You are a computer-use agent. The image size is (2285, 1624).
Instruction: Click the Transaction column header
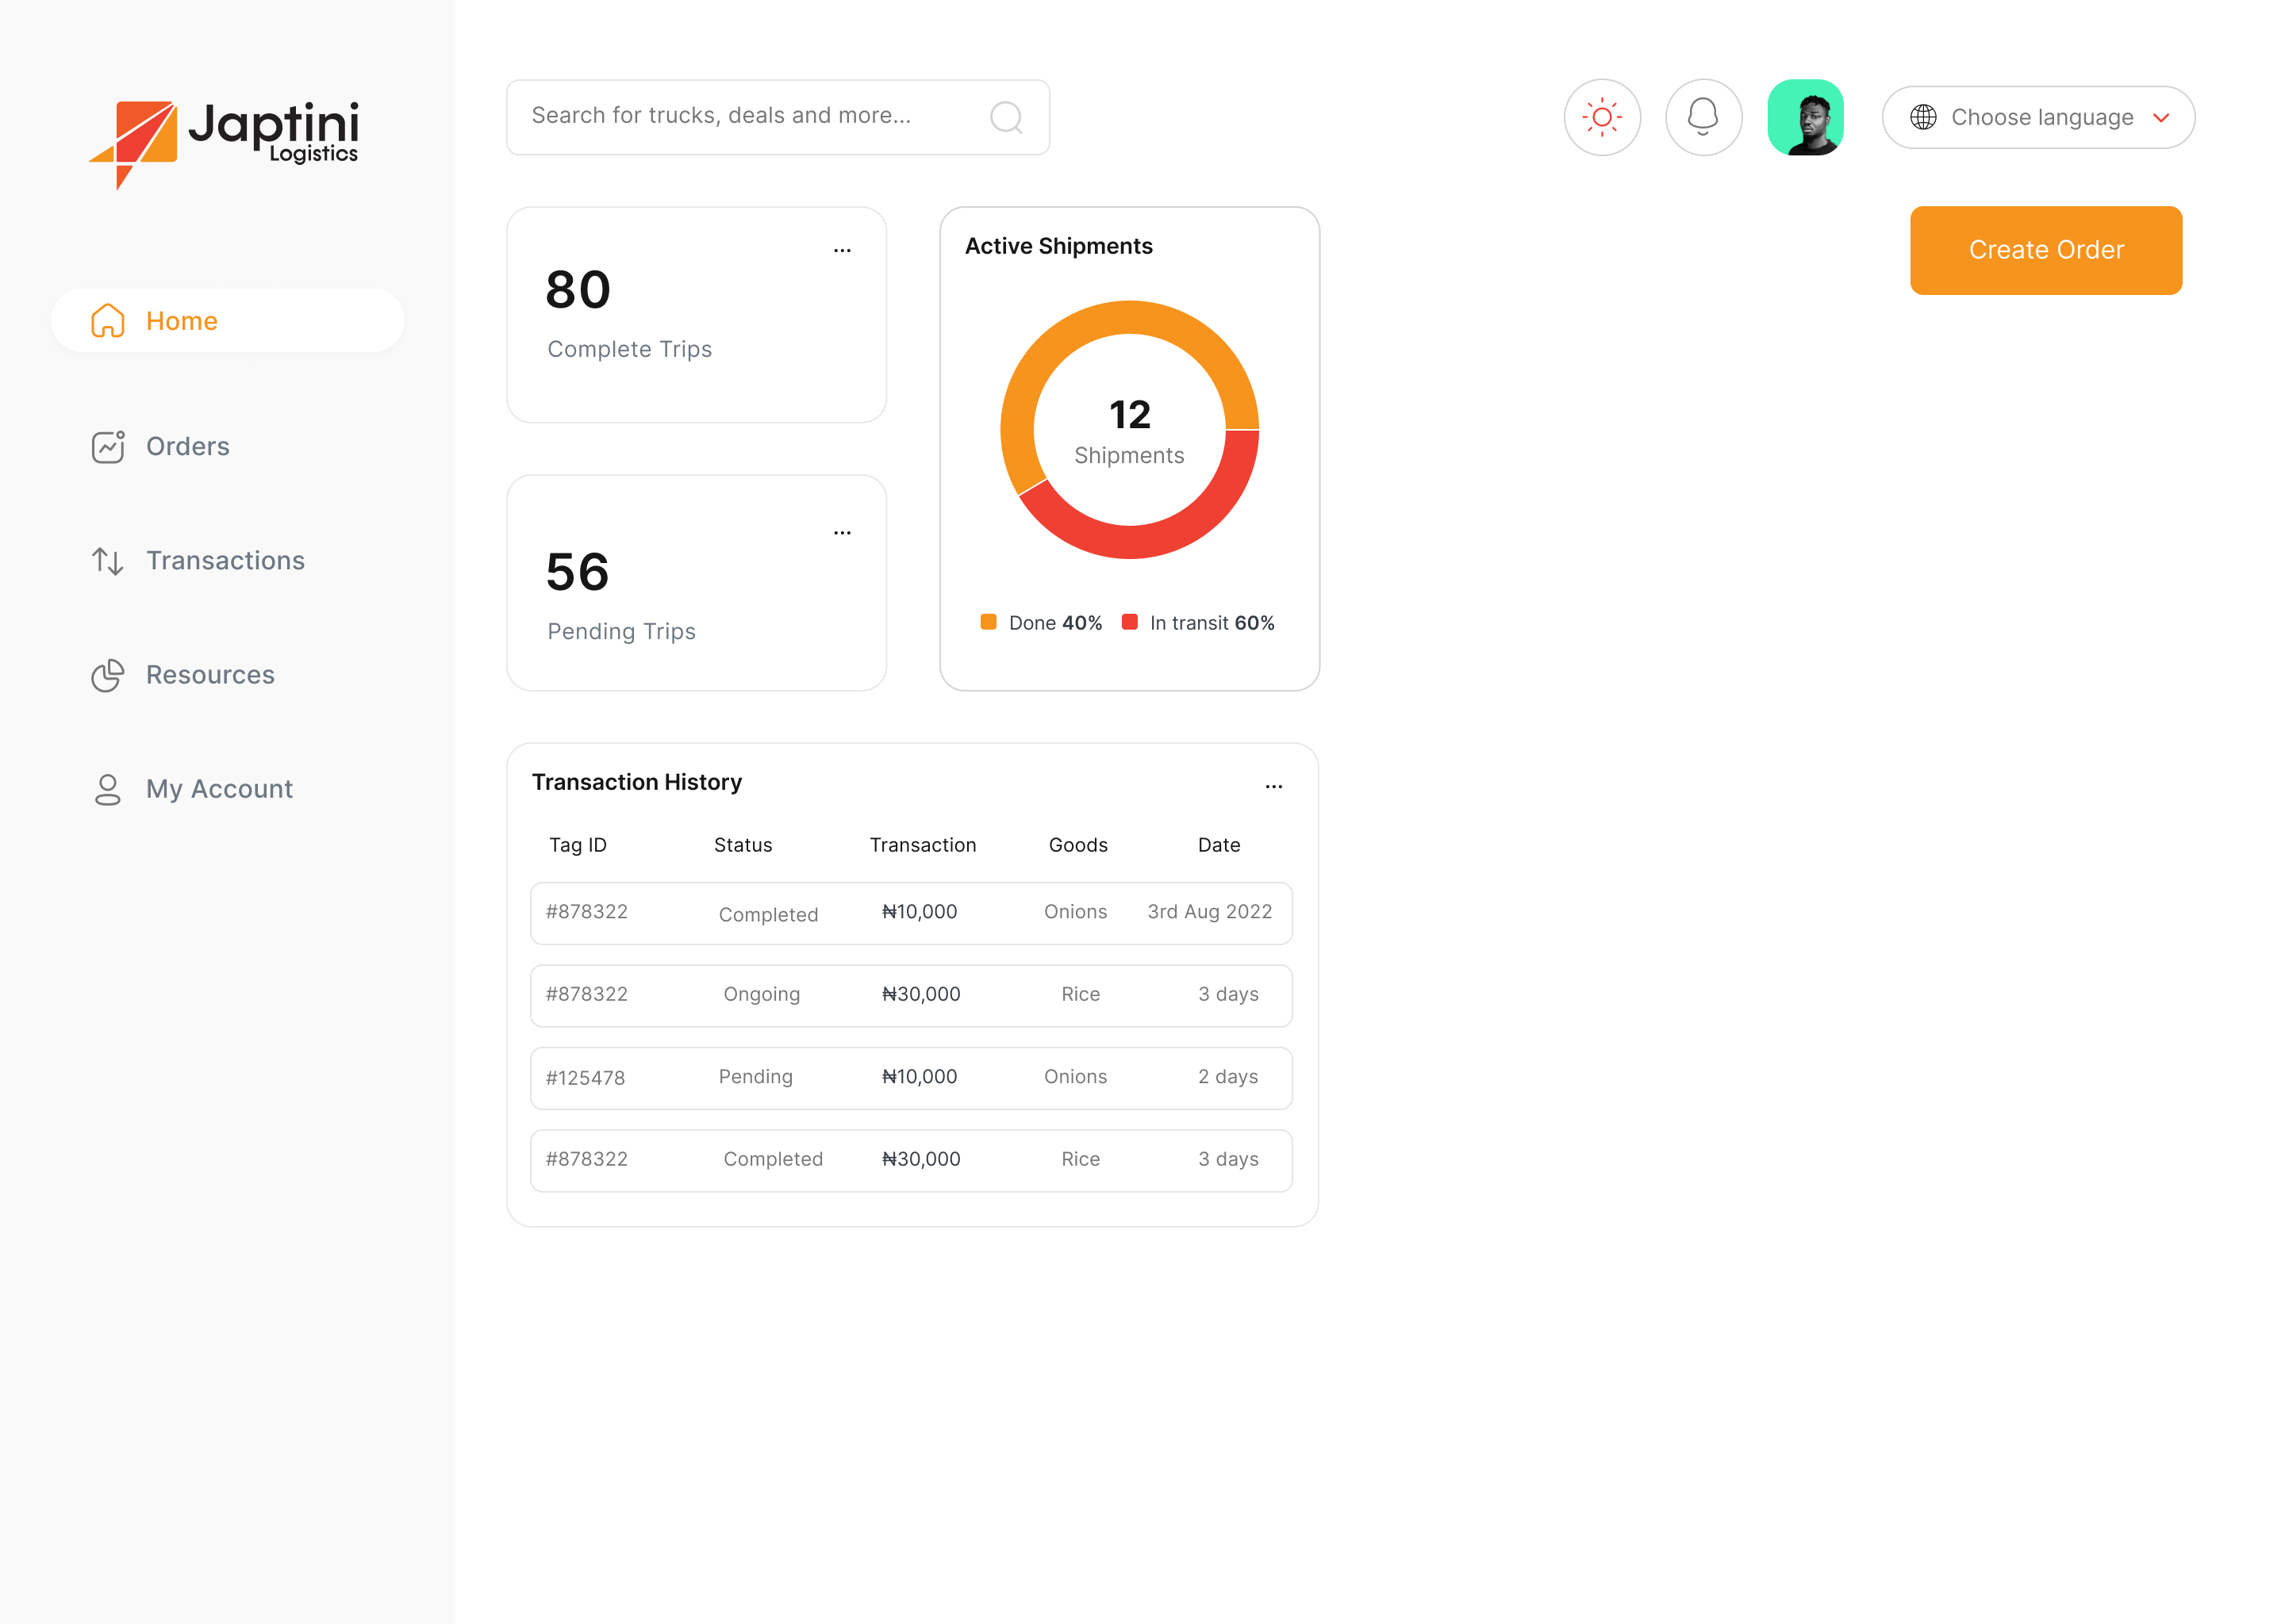point(923,845)
